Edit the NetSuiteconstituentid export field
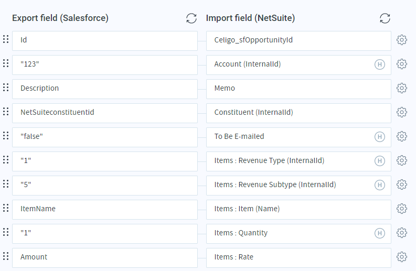The height and width of the screenshot is (271, 416). 105,113
